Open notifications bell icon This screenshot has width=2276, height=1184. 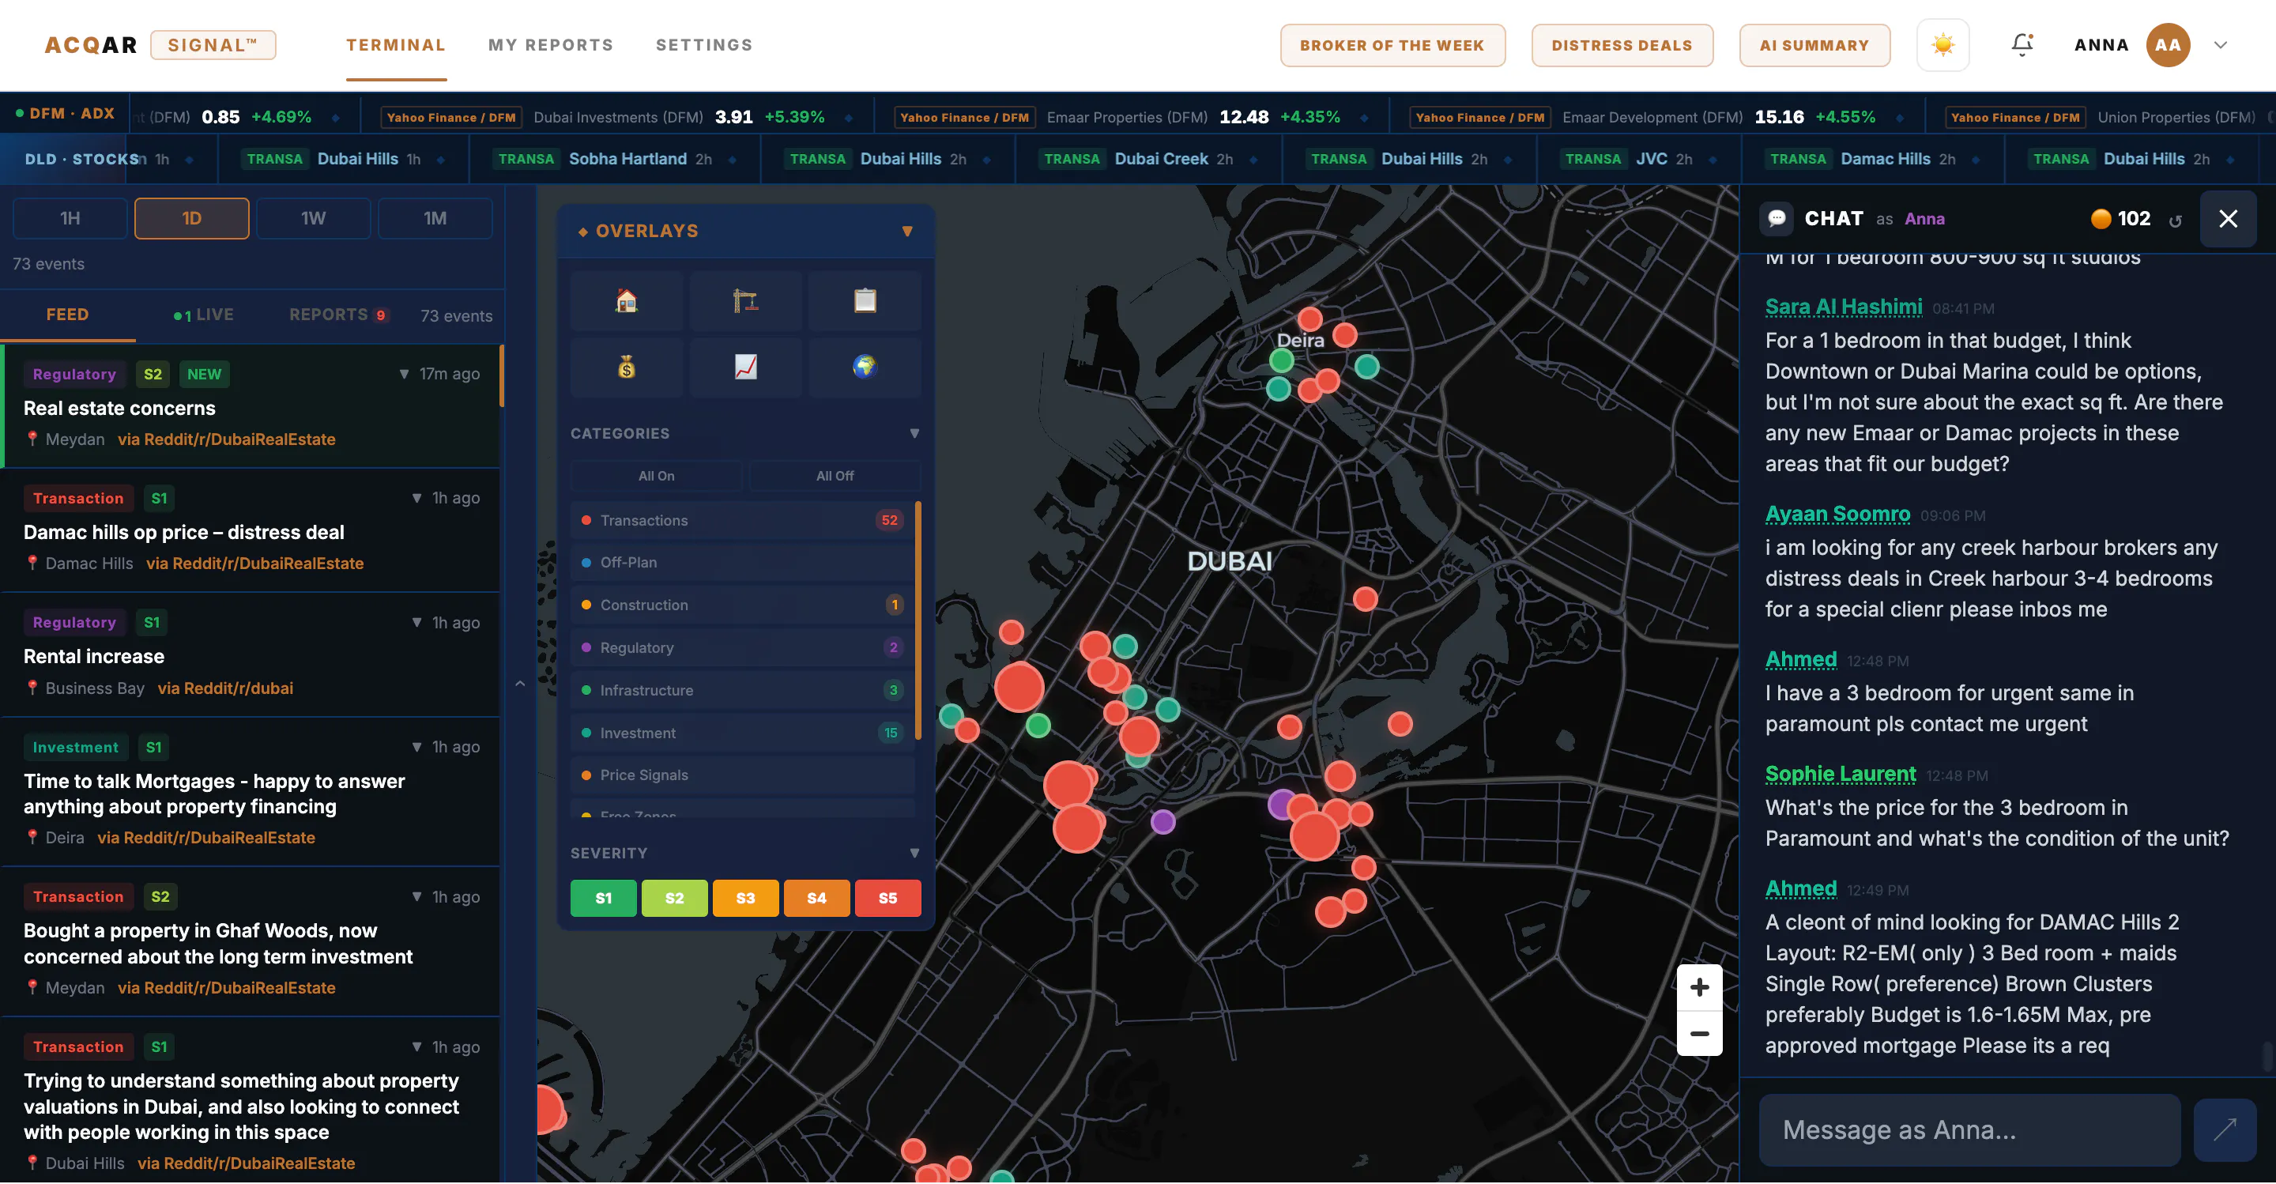click(x=2022, y=45)
